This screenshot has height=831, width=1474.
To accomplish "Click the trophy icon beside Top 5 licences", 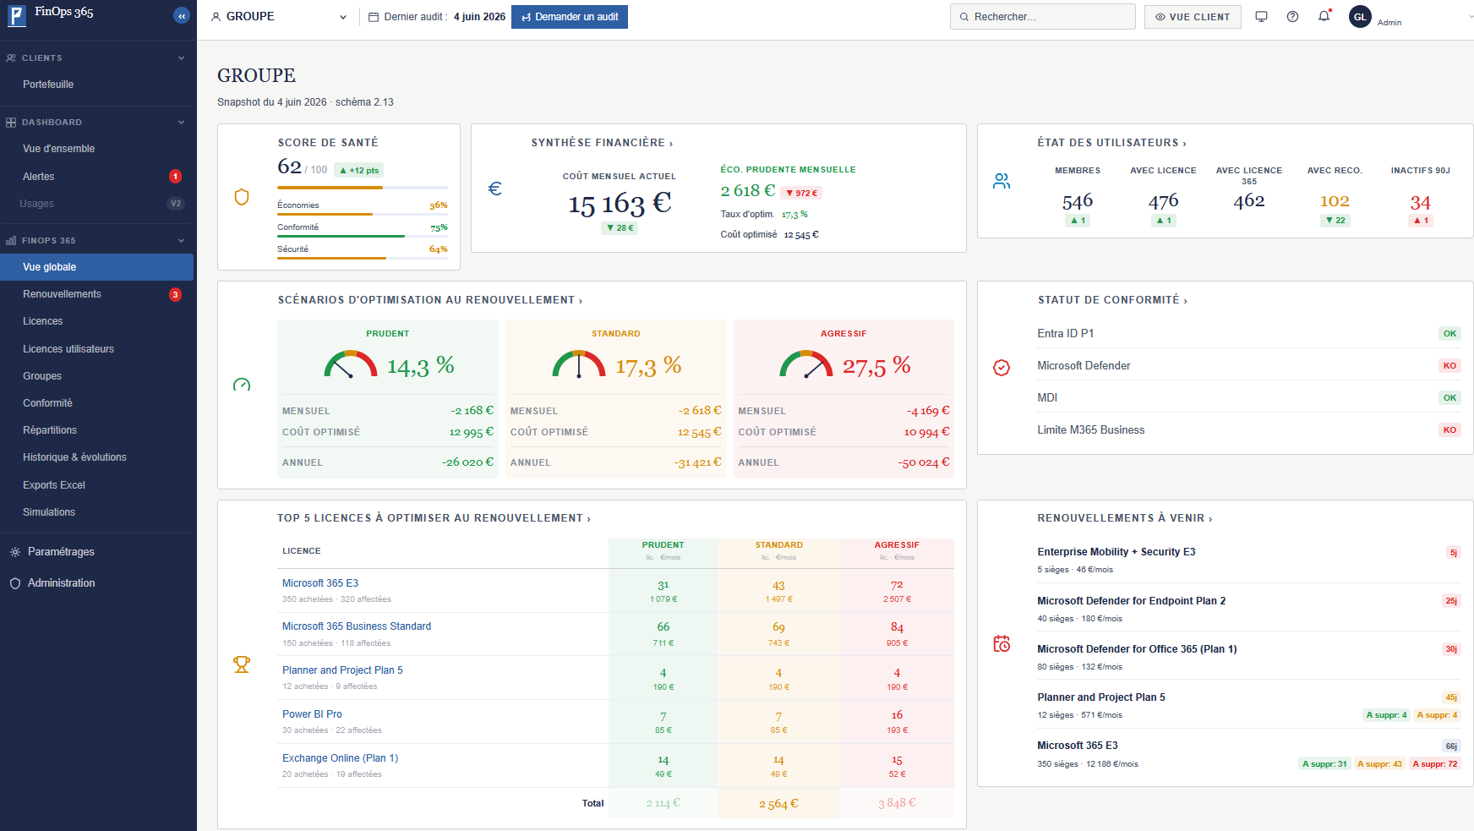I will (x=242, y=664).
